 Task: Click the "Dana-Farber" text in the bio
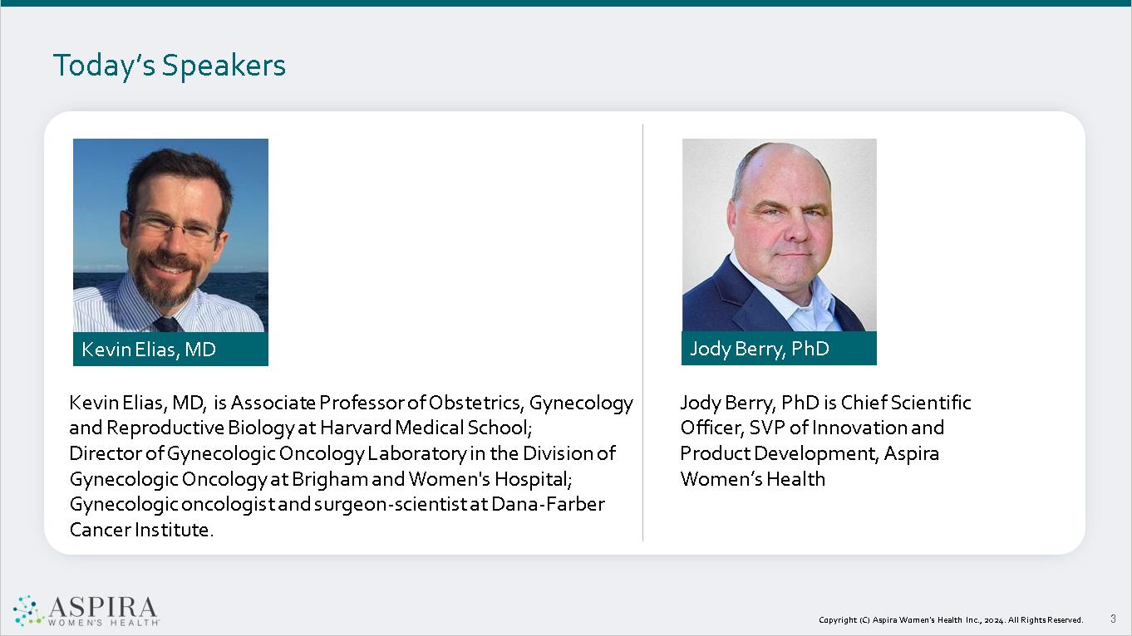pyautogui.click(x=548, y=505)
